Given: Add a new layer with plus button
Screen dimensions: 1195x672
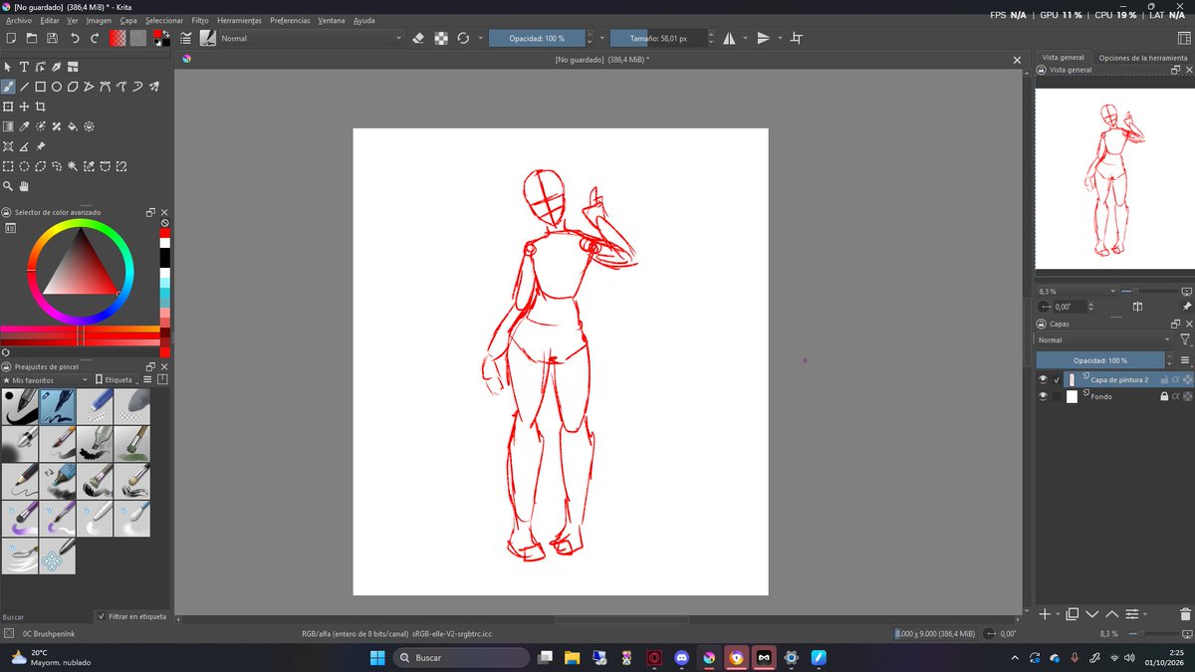Looking at the screenshot, I should click(x=1044, y=614).
